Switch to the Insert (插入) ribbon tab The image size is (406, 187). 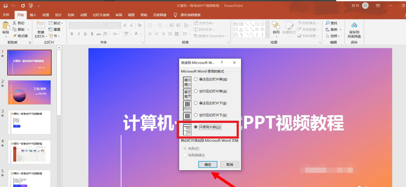coord(33,15)
